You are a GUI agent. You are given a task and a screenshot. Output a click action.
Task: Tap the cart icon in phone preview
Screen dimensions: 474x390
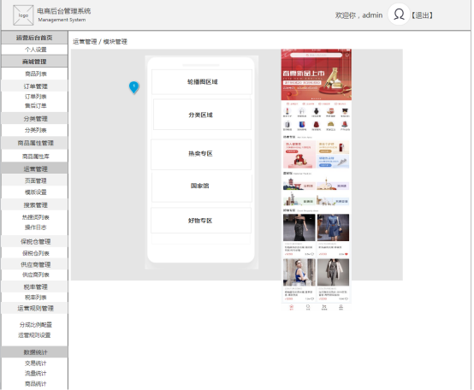324,307
